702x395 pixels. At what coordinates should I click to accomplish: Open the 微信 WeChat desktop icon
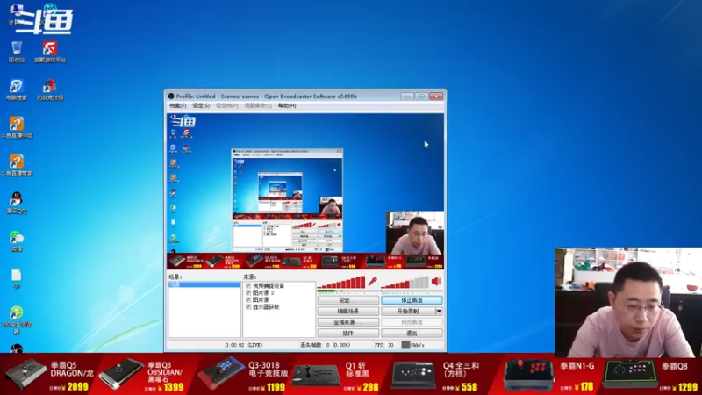point(17,241)
